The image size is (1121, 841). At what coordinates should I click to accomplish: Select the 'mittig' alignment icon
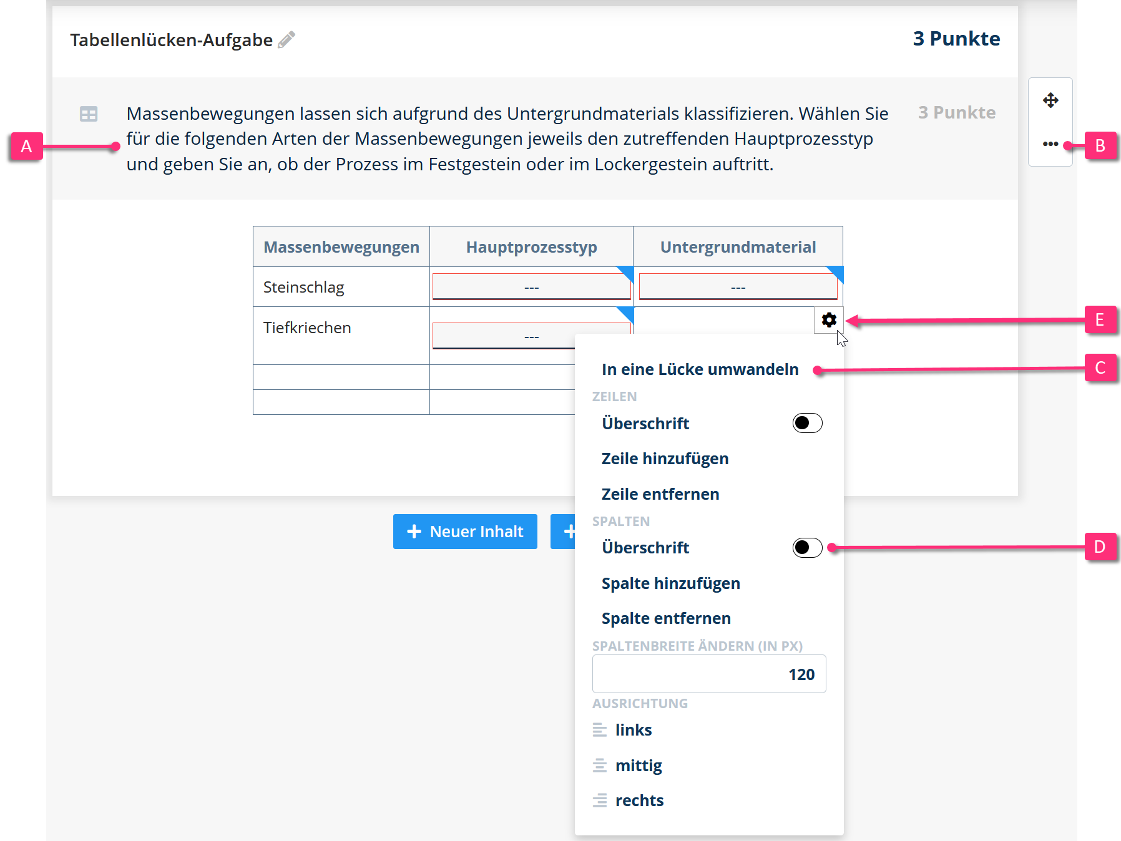click(600, 765)
